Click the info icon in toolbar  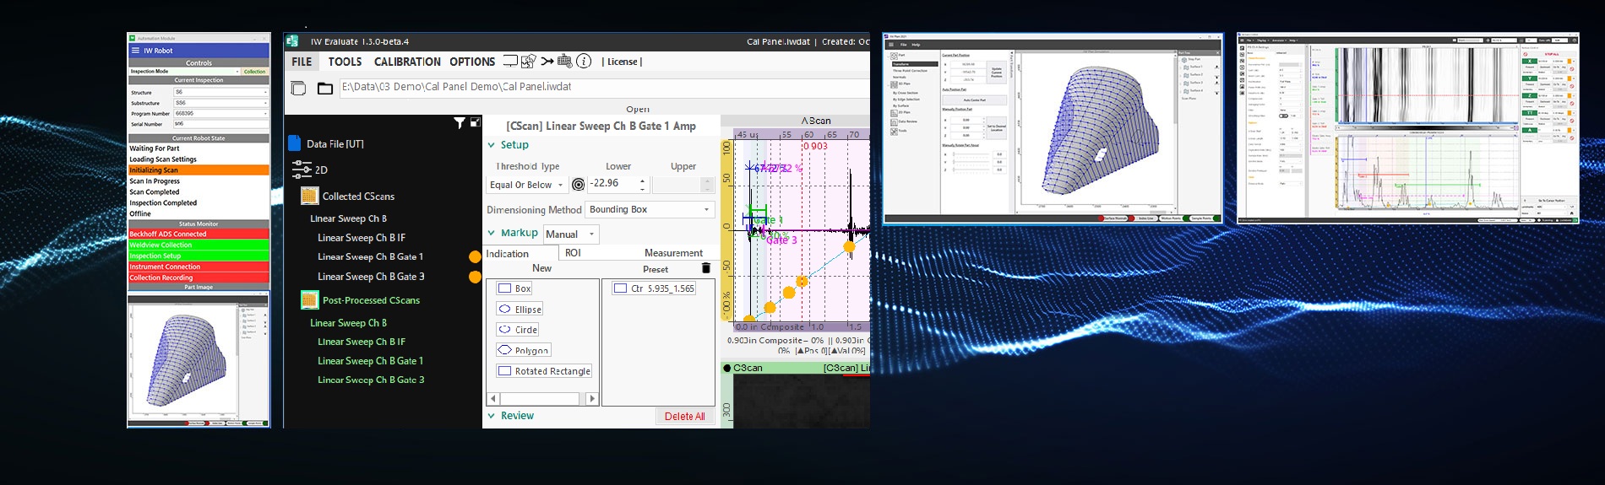tap(584, 62)
